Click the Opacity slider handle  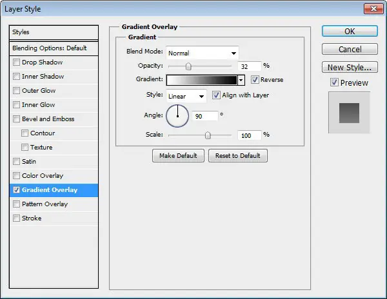pos(188,66)
